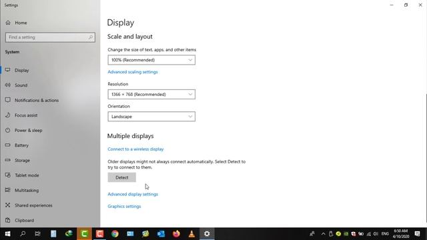Open the Orientation Landscape dropdown
427x240 pixels.
151,117
